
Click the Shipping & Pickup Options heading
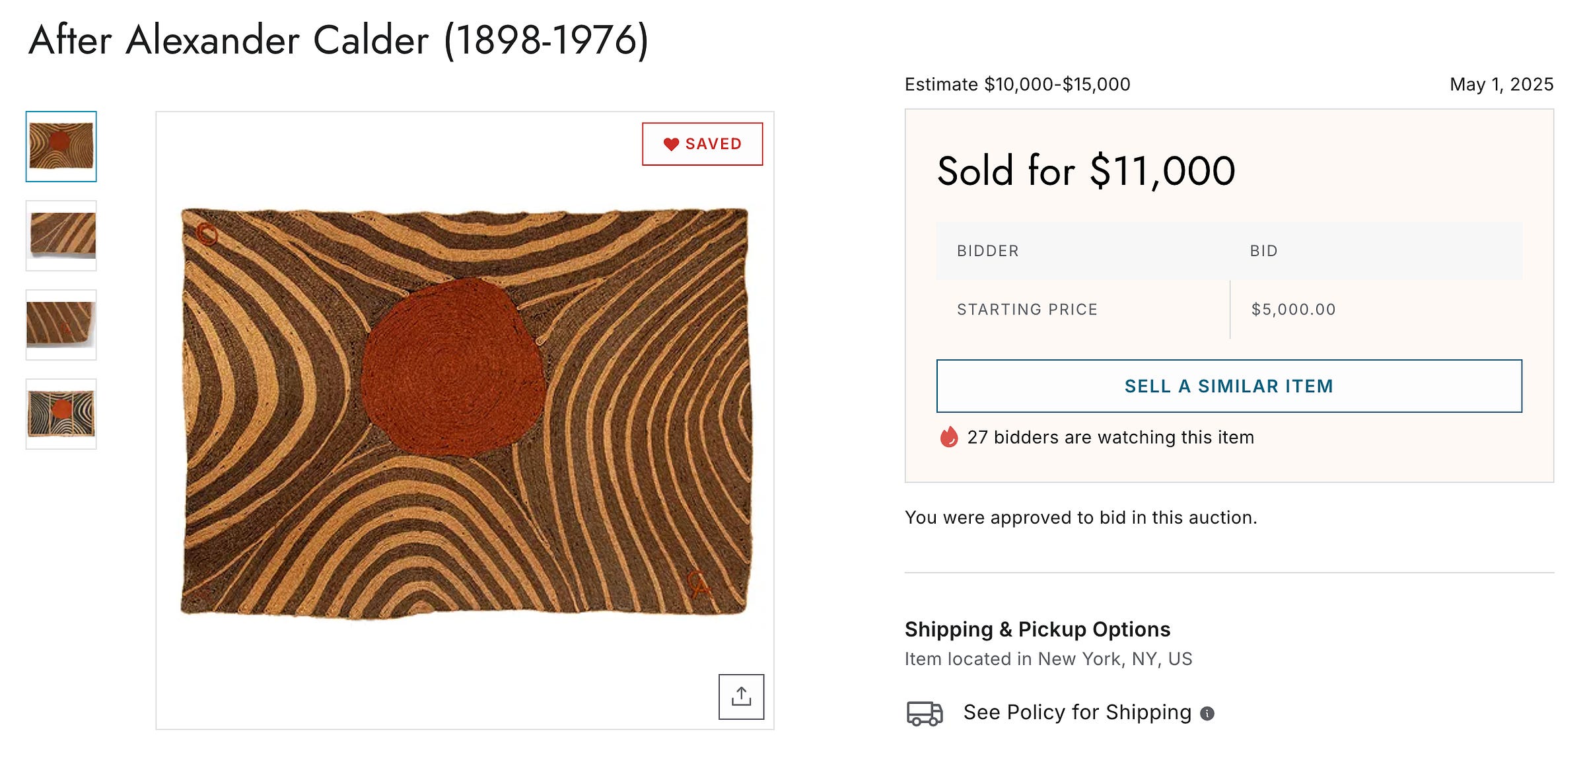[x=1037, y=629]
